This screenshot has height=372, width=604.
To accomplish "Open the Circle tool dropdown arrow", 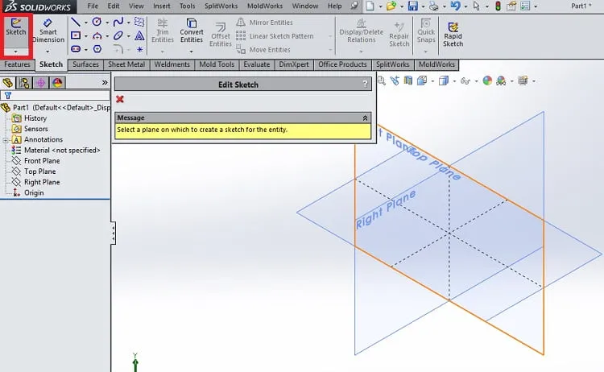I will [107, 23].
